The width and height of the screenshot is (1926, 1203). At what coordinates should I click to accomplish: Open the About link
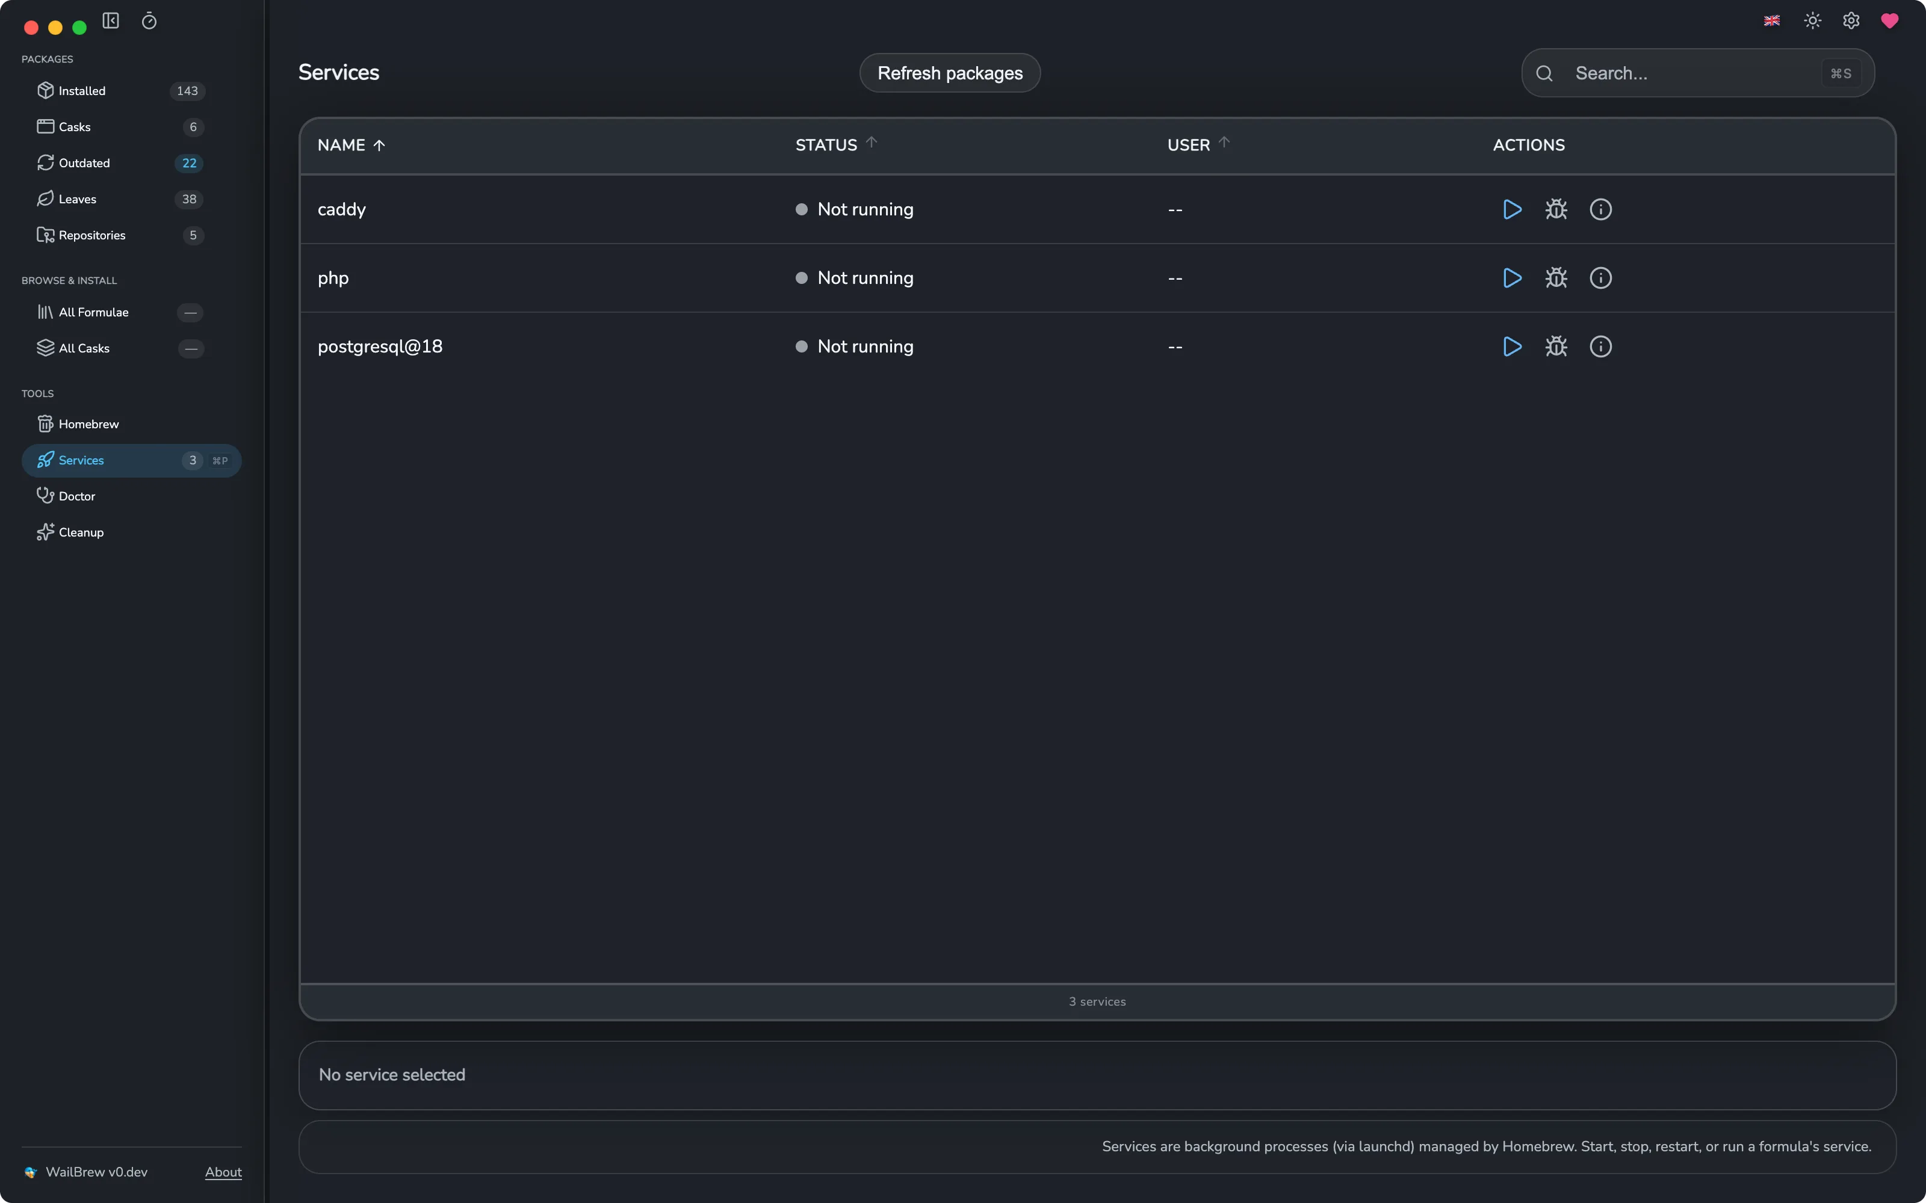[x=223, y=1172]
